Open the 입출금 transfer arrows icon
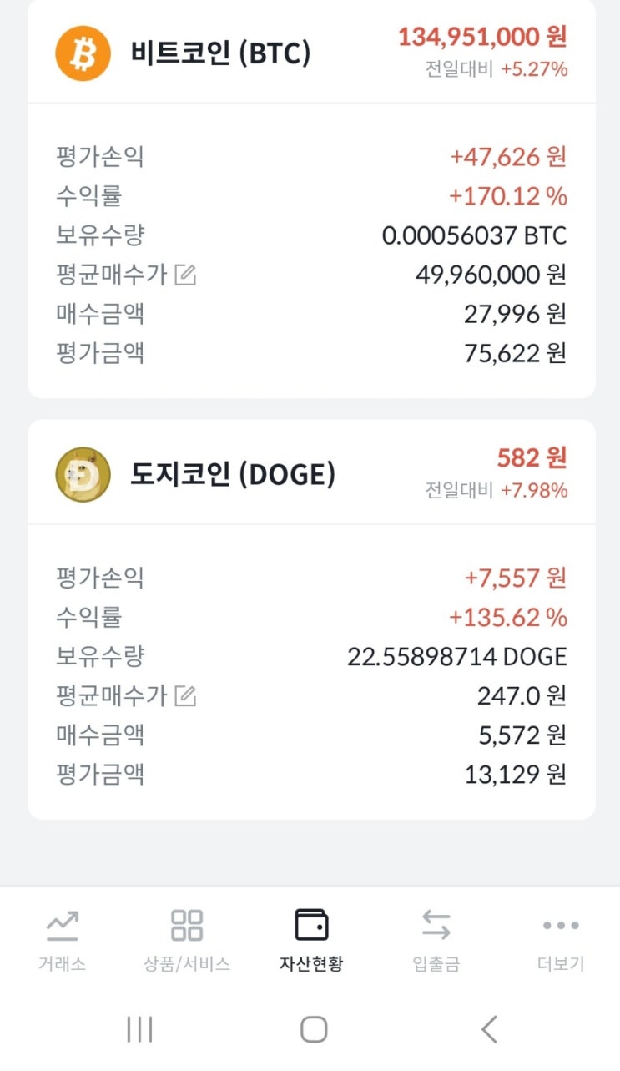The height and width of the screenshot is (1071, 620). click(436, 925)
